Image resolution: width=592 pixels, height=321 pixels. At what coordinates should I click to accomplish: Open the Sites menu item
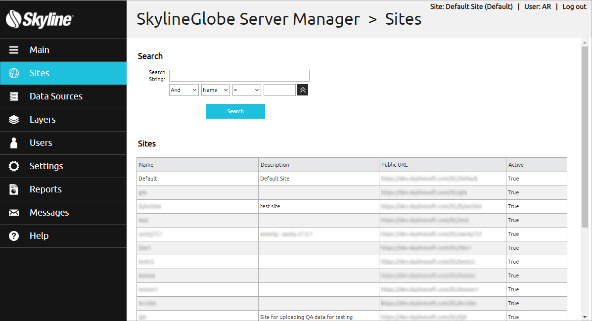click(x=63, y=73)
